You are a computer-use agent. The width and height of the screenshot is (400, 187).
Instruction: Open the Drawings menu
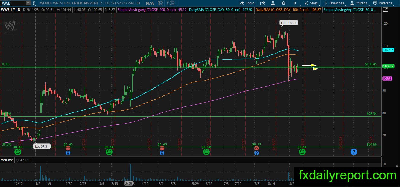tap(334, 3)
